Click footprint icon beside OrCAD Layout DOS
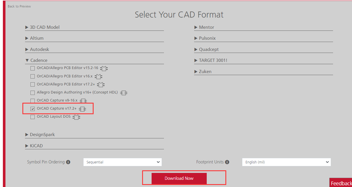Image resolution: width=352 pixels, height=187 pixels. point(76,117)
